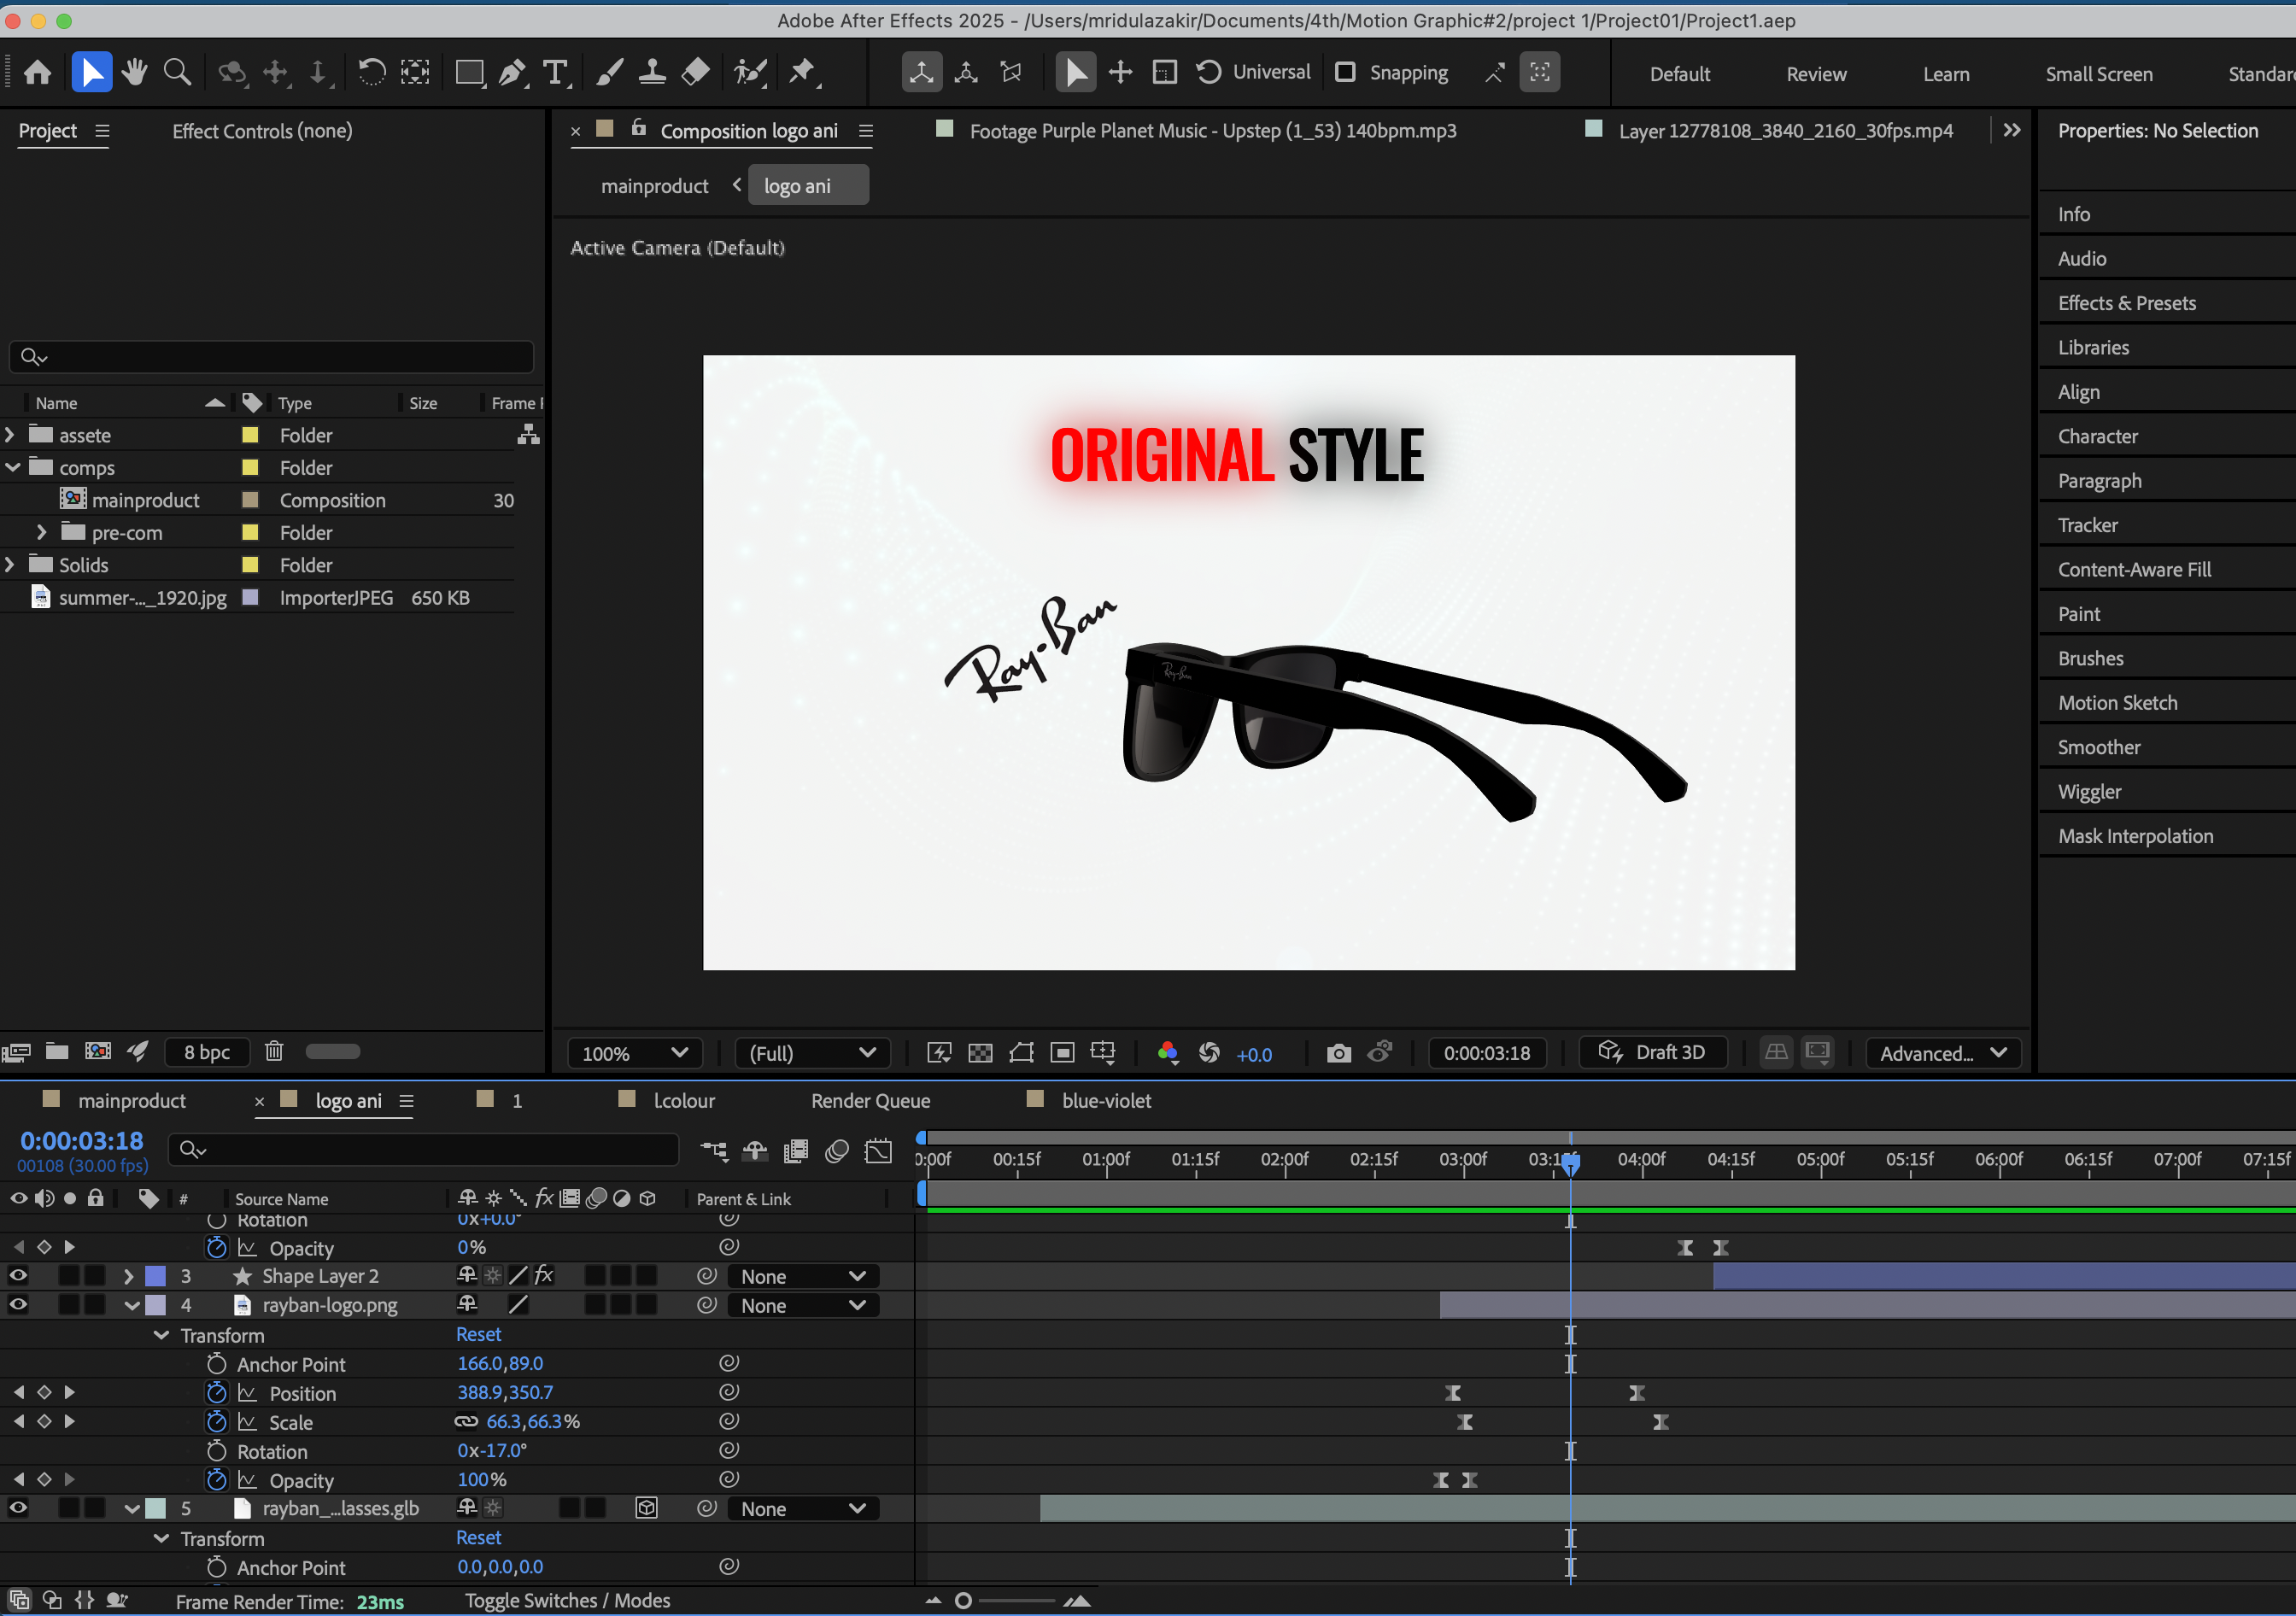2296x1616 pixels.
Task: Open the Effects & Presets panel
Action: (2126, 303)
